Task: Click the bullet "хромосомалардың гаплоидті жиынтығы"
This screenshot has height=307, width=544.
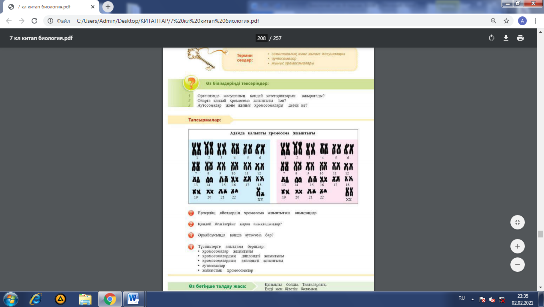Action: pyautogui.click(x=243, y=261)
